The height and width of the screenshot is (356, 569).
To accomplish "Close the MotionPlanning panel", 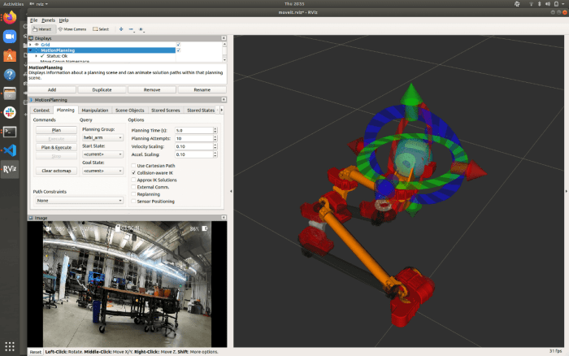I will [x=224, y=99].
